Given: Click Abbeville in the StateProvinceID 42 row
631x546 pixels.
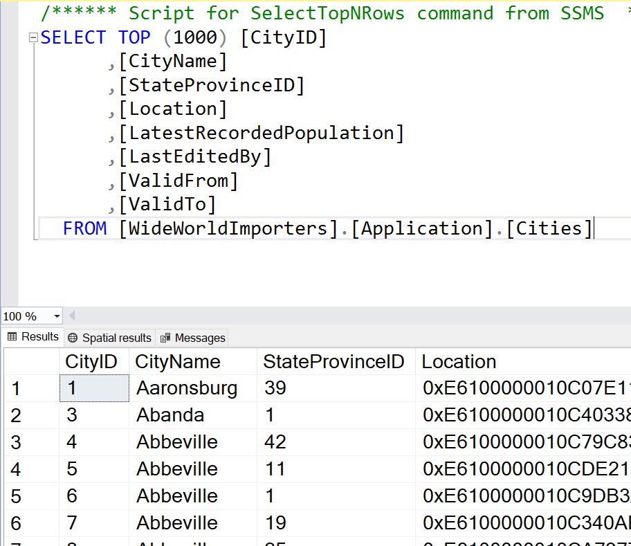Looking at the screenshot, I should [x=193, y=442].
